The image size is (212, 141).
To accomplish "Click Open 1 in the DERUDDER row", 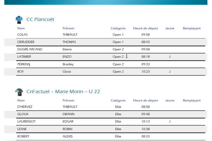I will 118,42.
